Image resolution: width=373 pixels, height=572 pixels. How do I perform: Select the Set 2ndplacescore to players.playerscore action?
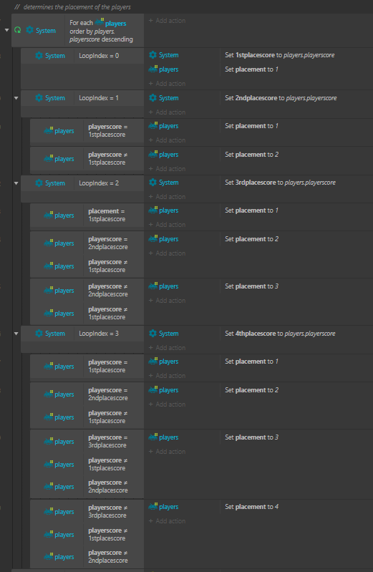click(x=281, y=98)
